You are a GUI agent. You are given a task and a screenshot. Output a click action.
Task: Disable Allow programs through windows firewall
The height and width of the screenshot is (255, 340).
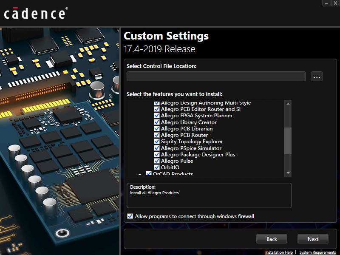coord(130,216)
